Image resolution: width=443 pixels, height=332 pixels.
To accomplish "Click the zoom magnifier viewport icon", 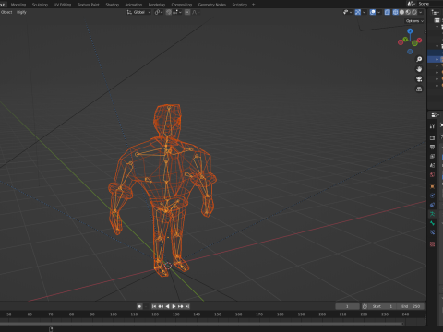I will pos(419,59).
